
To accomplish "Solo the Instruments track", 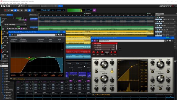I will 23,20.
